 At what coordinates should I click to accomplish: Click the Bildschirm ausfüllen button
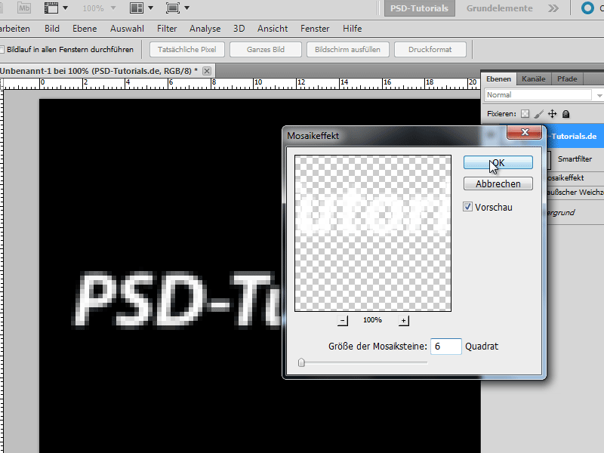coord(347,49)
